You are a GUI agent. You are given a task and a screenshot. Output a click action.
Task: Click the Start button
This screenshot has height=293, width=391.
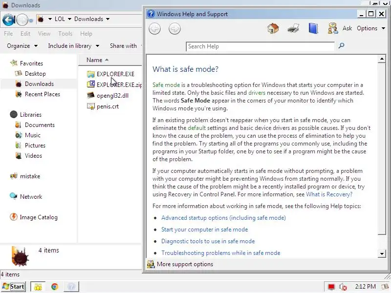14,287
